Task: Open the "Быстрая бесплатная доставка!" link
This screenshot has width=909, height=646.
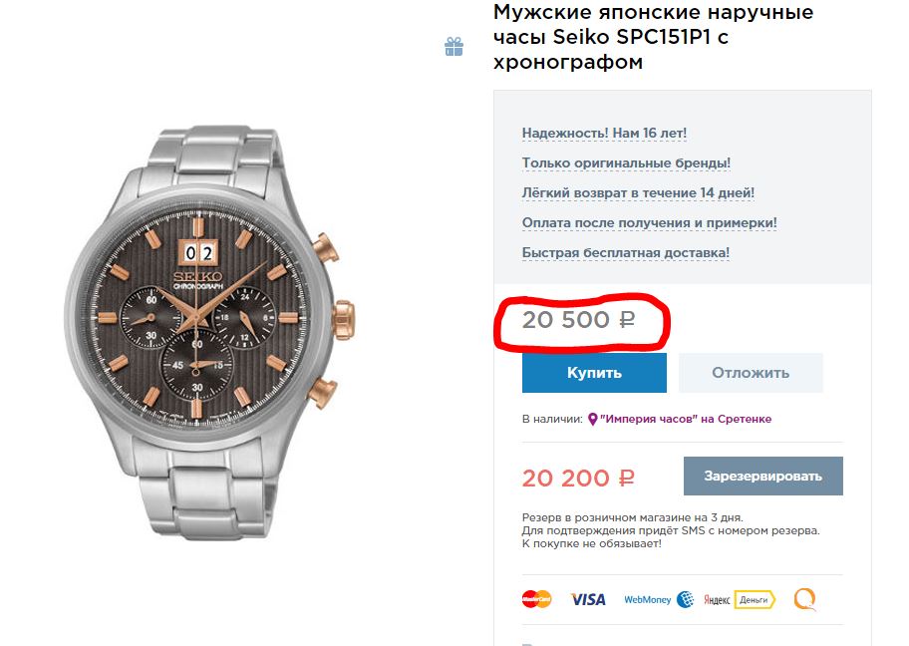Action: coord(626,253)
